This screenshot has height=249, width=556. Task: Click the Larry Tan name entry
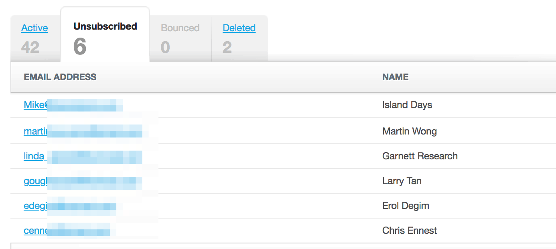click(402, 181)
